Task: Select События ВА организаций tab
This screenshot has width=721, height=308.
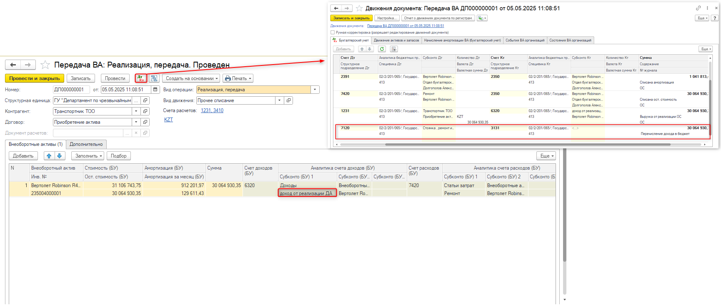Action: (525, 40)
